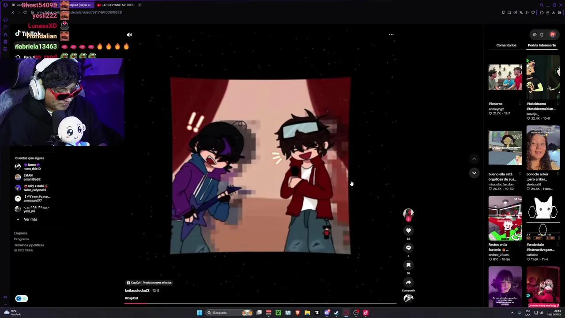Open comments with the speech bubble icon
The height and width of the screenshot is (318, 565).
(x=408, y=248)
